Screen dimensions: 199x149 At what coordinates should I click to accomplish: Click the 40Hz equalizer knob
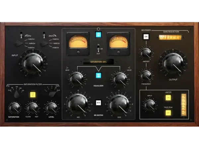(x=77, y=79)
